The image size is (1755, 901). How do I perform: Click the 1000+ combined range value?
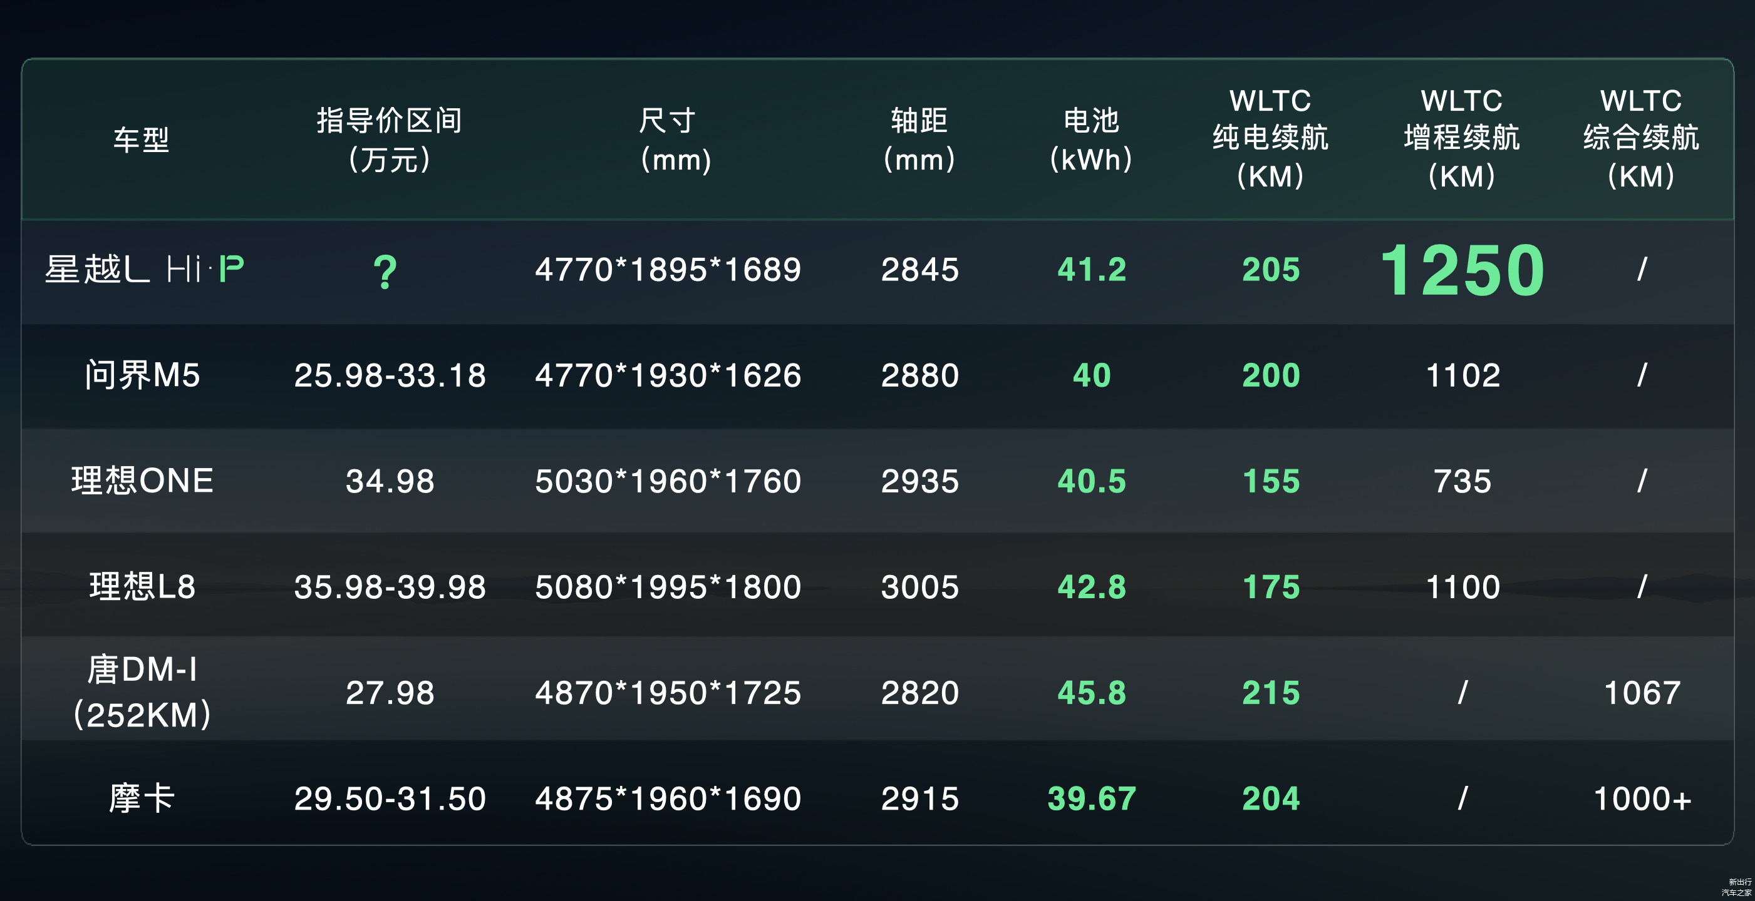1642,799
